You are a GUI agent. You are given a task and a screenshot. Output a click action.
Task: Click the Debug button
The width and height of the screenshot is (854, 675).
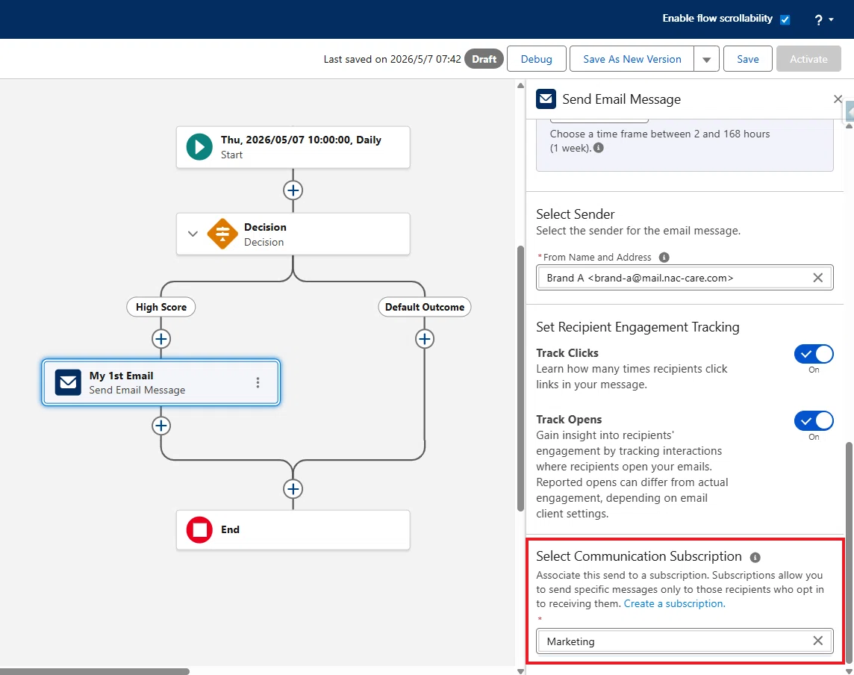click(x=537, y=59)
